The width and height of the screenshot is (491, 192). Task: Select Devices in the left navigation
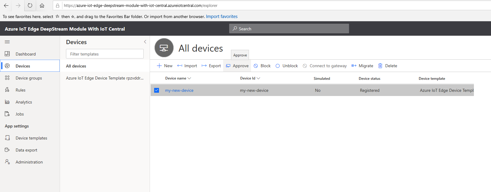click(x=30, y=66)
